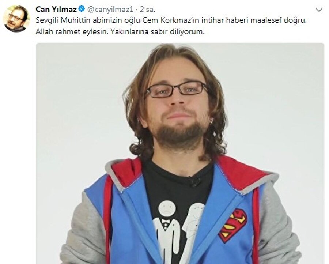This screenshot has height=264, width=329.
Task: Open the Can Yılmaz display name link
Action: coord(56,9)
